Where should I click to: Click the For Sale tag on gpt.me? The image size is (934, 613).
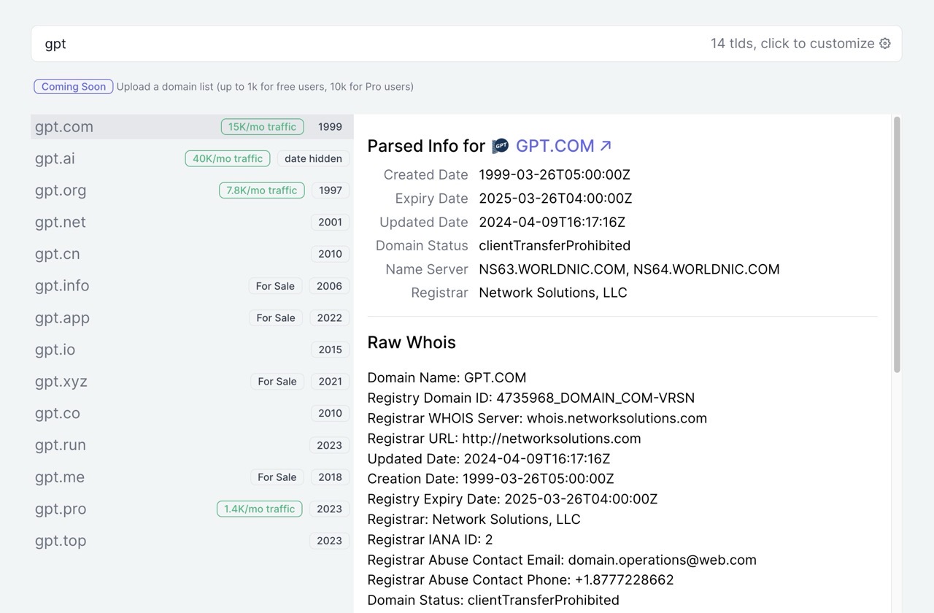(277, 477)
